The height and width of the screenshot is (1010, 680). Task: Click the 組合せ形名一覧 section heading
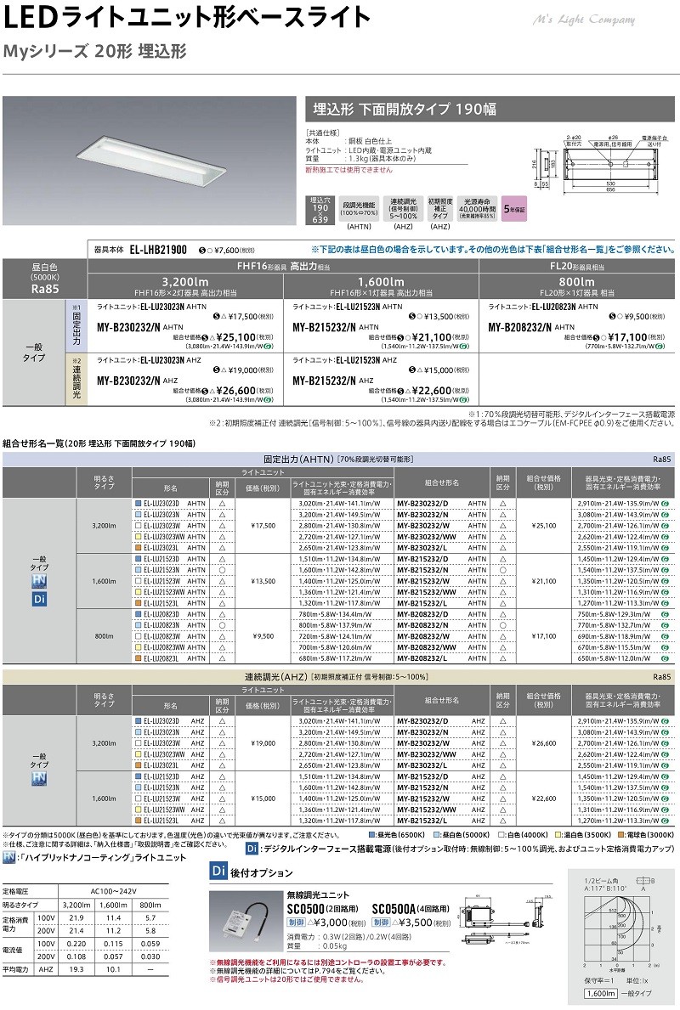pos(99,443)
